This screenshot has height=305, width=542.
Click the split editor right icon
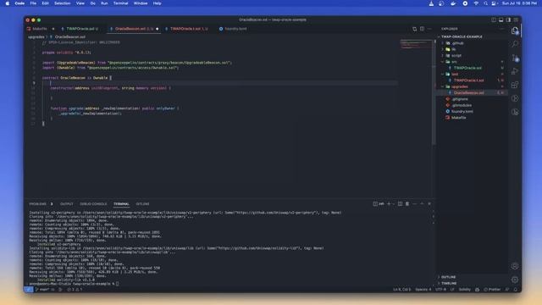pyautogui.click(x=422, y=29)
